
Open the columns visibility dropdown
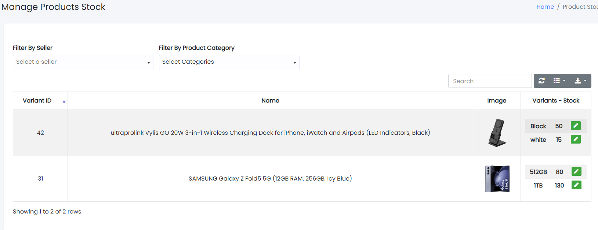[559, 81]
